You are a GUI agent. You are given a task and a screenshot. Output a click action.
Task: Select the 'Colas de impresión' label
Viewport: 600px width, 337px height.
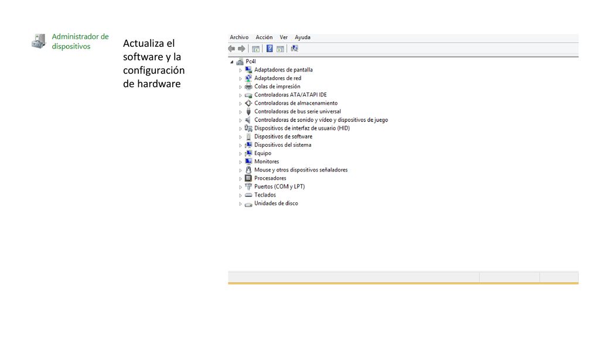point(277,87)
